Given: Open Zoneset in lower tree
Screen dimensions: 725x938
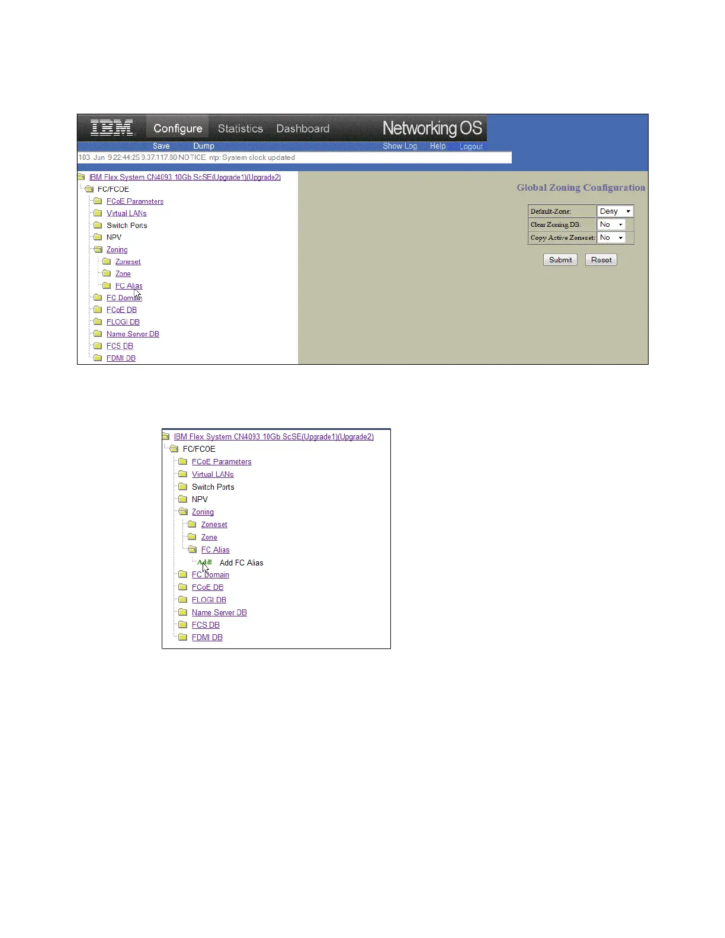Looking at the screenshot, I should tap(214, 525).
